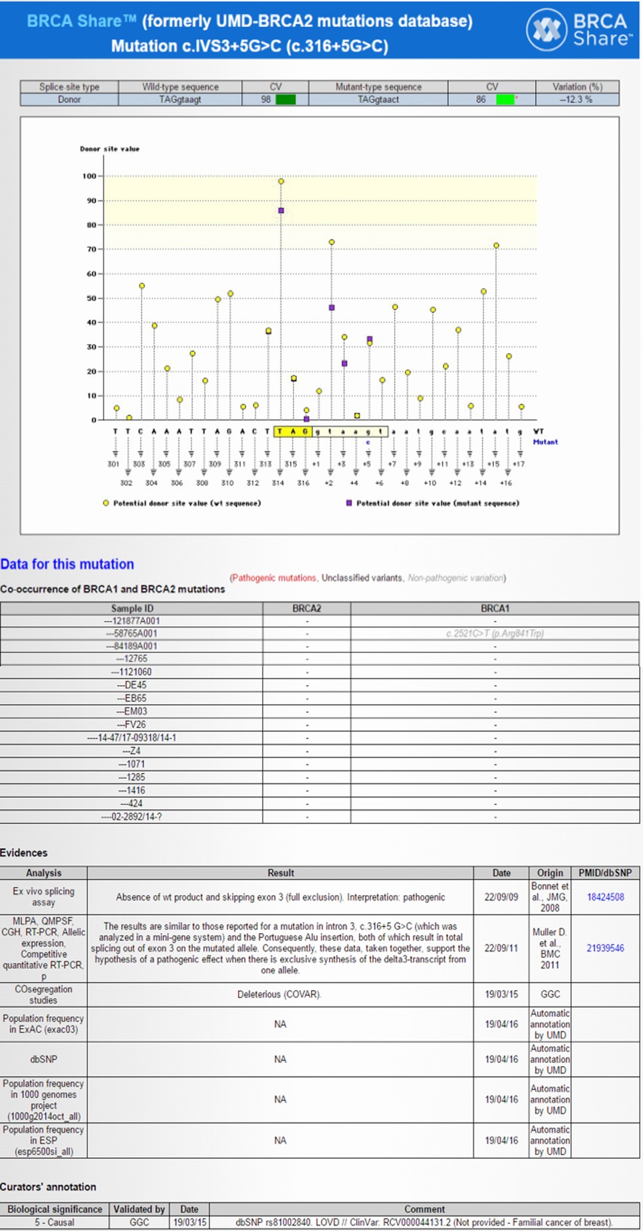Click the Validated by GGC cell
This screenshot has height=1231, width=643.
point(139,1222)
